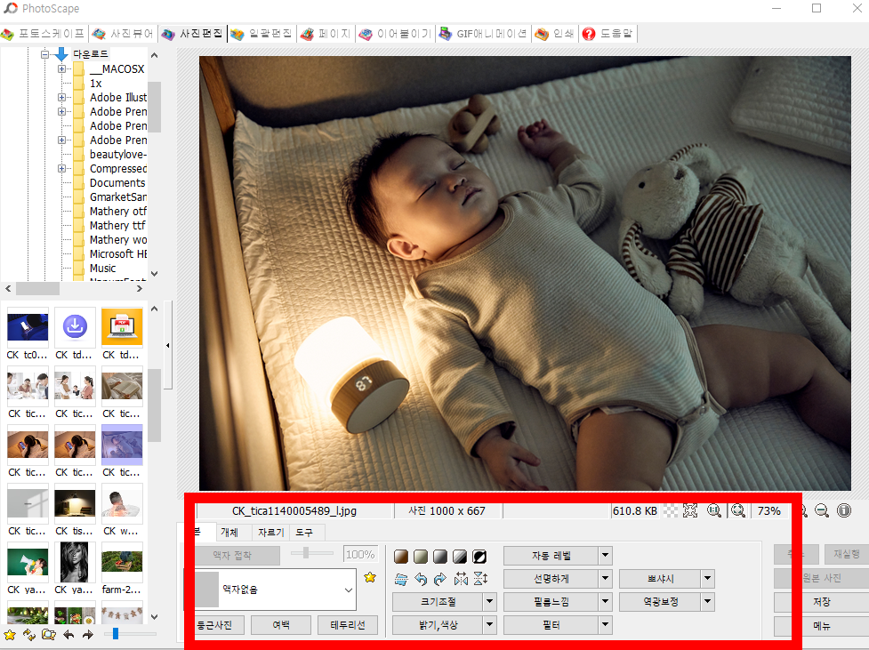Apply the negative (invert) effect icon

(x=479, y=557)
